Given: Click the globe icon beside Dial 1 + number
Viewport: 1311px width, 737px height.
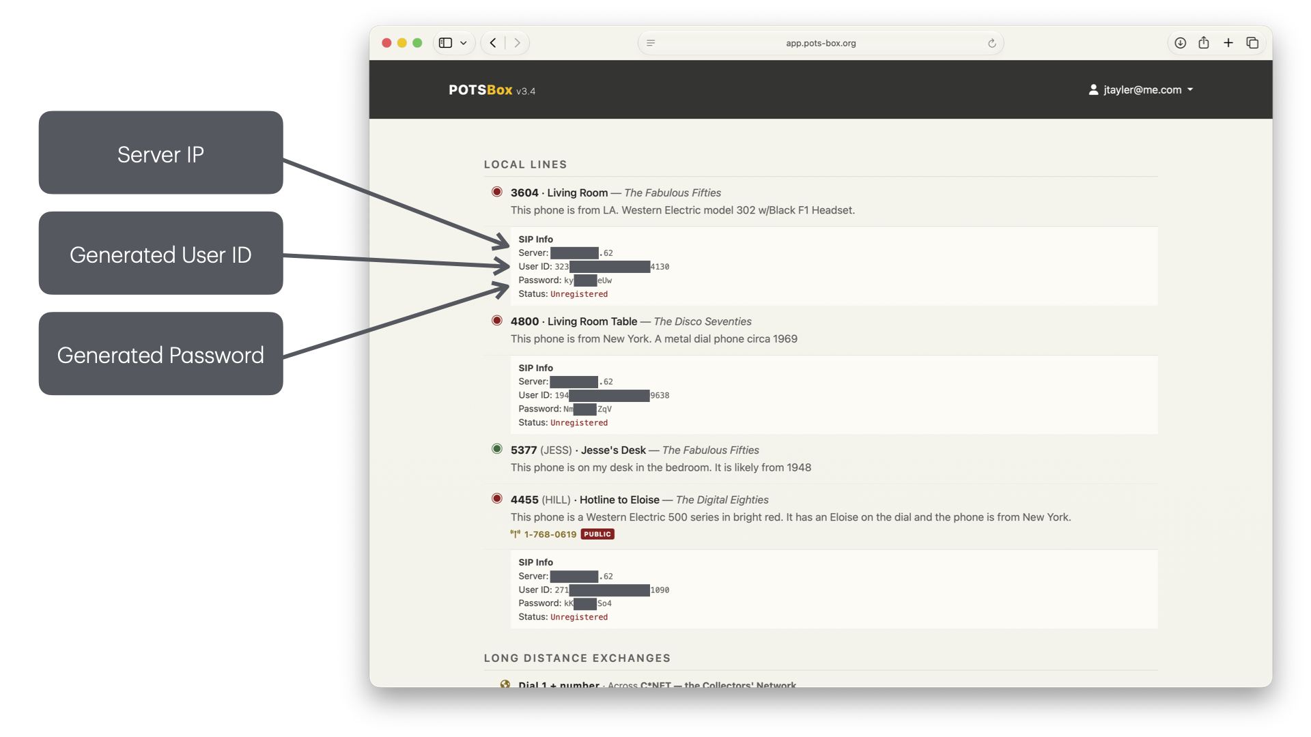Looking at the screenshot, I should [x=505, y=684].
